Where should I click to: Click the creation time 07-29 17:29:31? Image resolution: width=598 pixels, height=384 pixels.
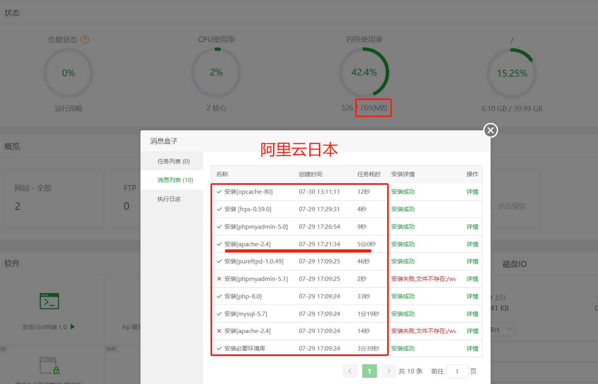pyautogui.click(x=319, y=209)
